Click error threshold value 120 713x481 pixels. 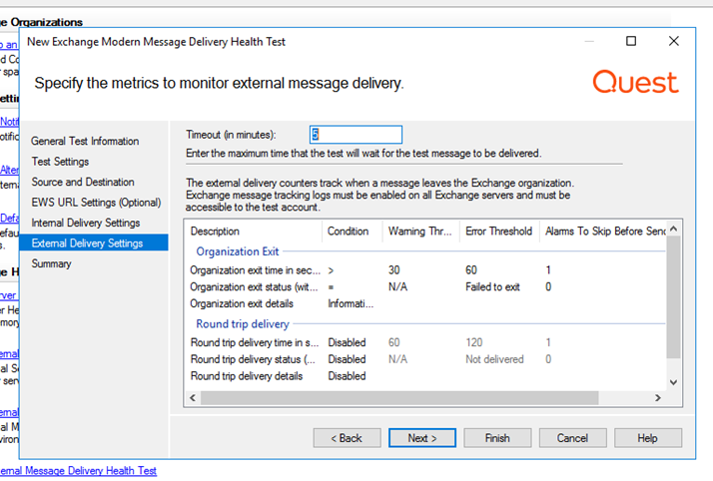(473, 342)
